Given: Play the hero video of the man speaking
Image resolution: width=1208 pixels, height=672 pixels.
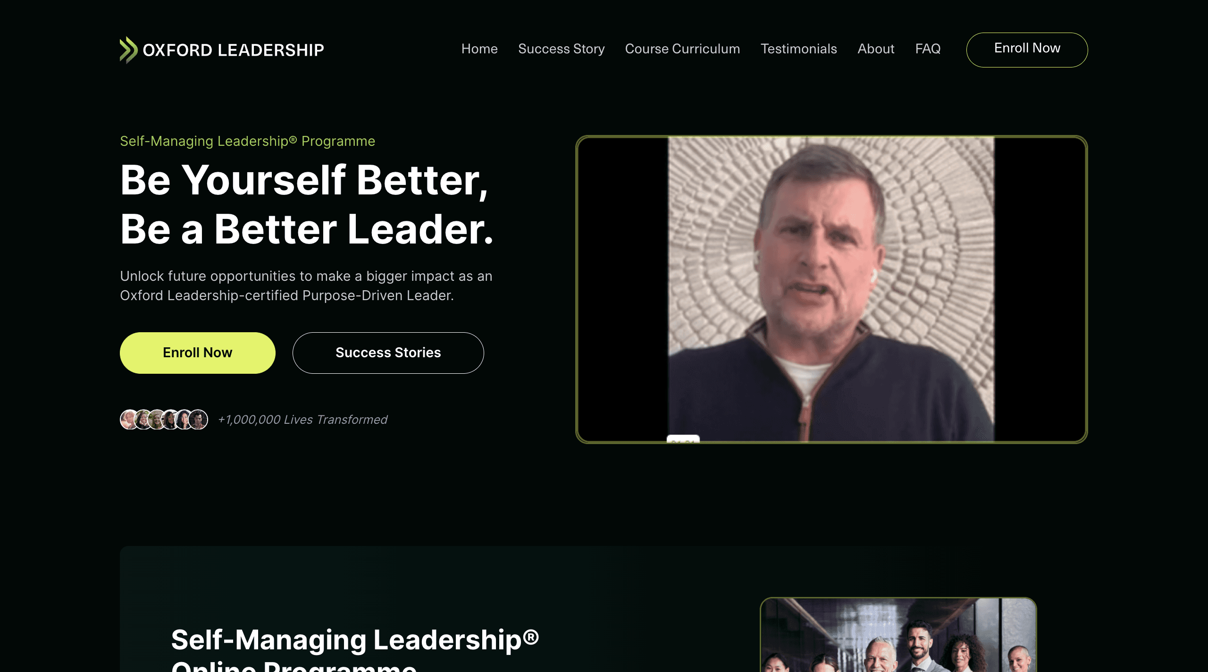Looking at the screenshot, I should 831,289.
